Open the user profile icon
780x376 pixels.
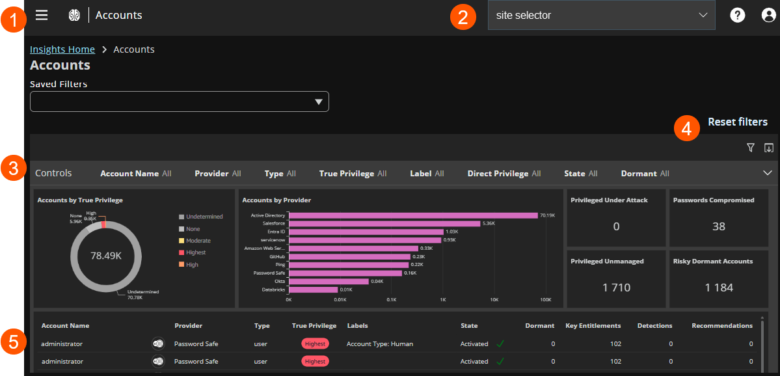point(768,15)
